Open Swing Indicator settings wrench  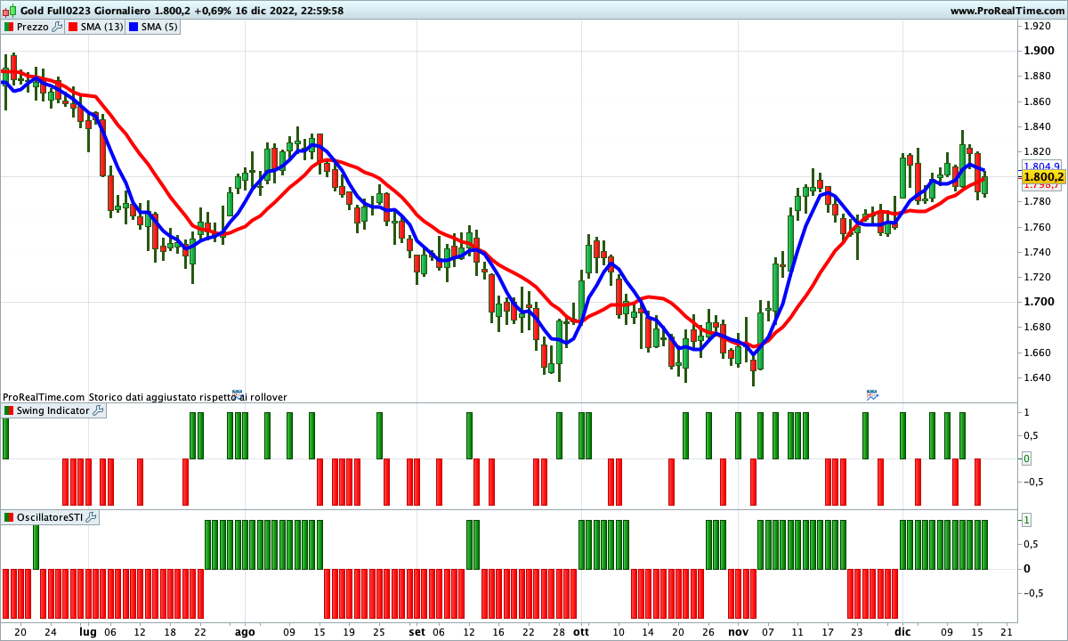tap(98, 410)
